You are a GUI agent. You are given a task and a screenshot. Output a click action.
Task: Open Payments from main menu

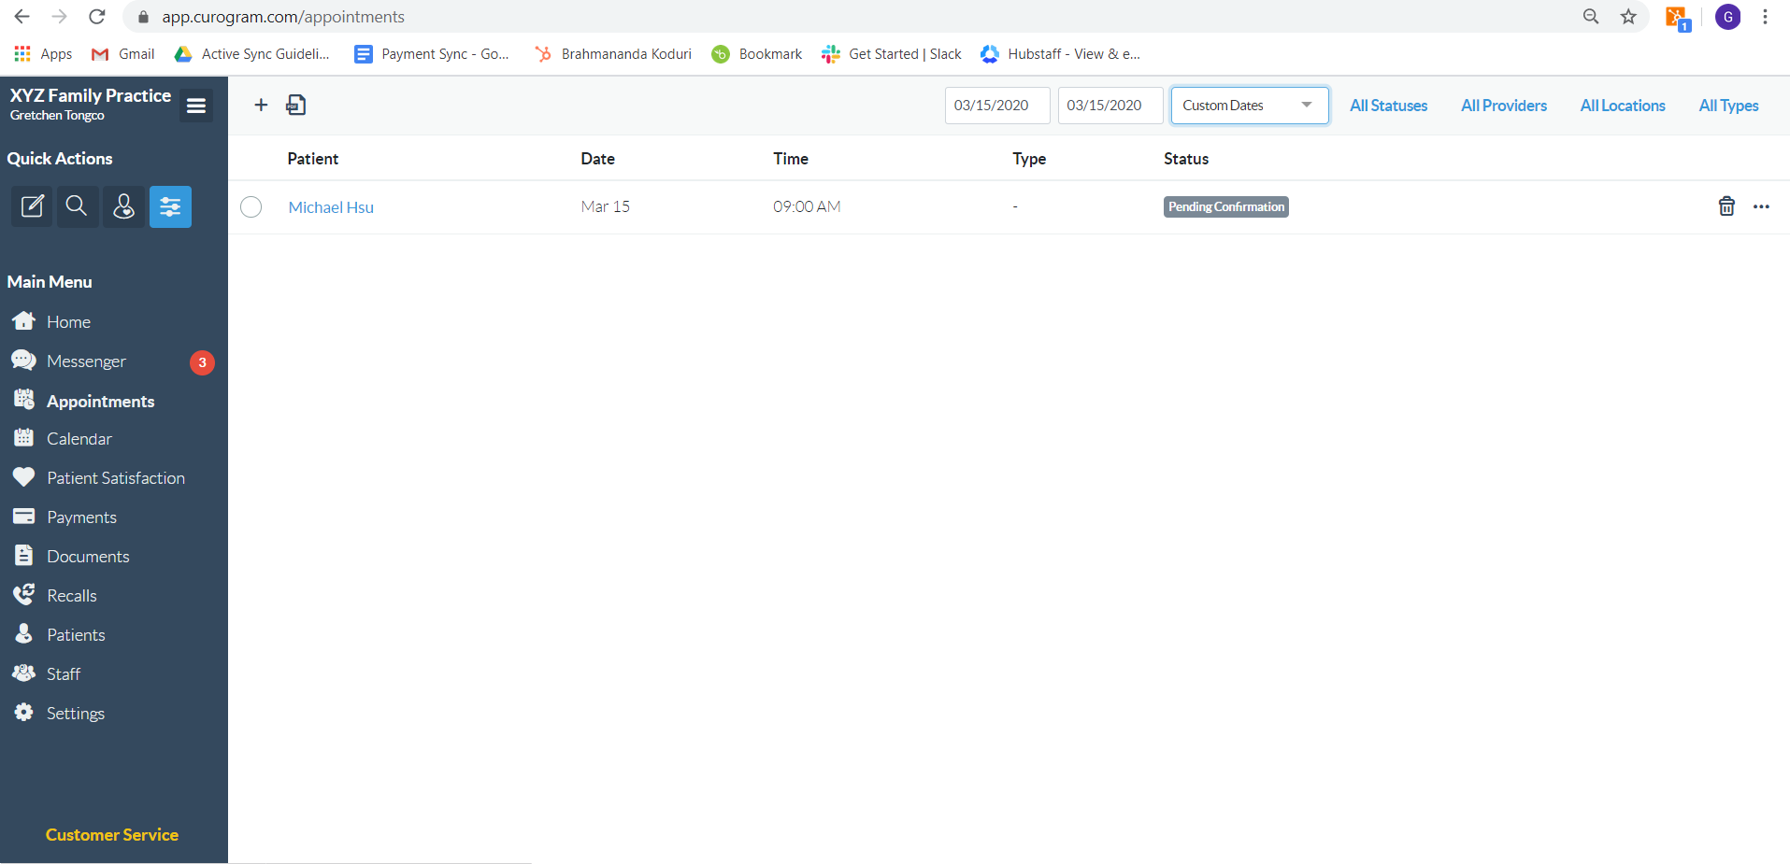(81, 517)
